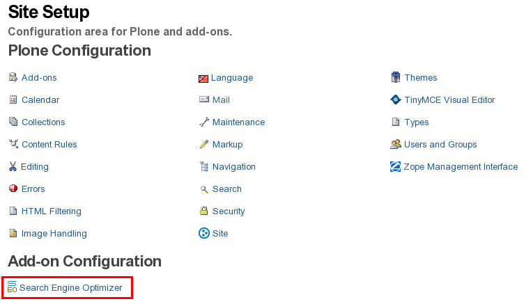The width and height of the screenshot is (524, 304).
Task: Open the Collections settings link
Action: [43, 122]
